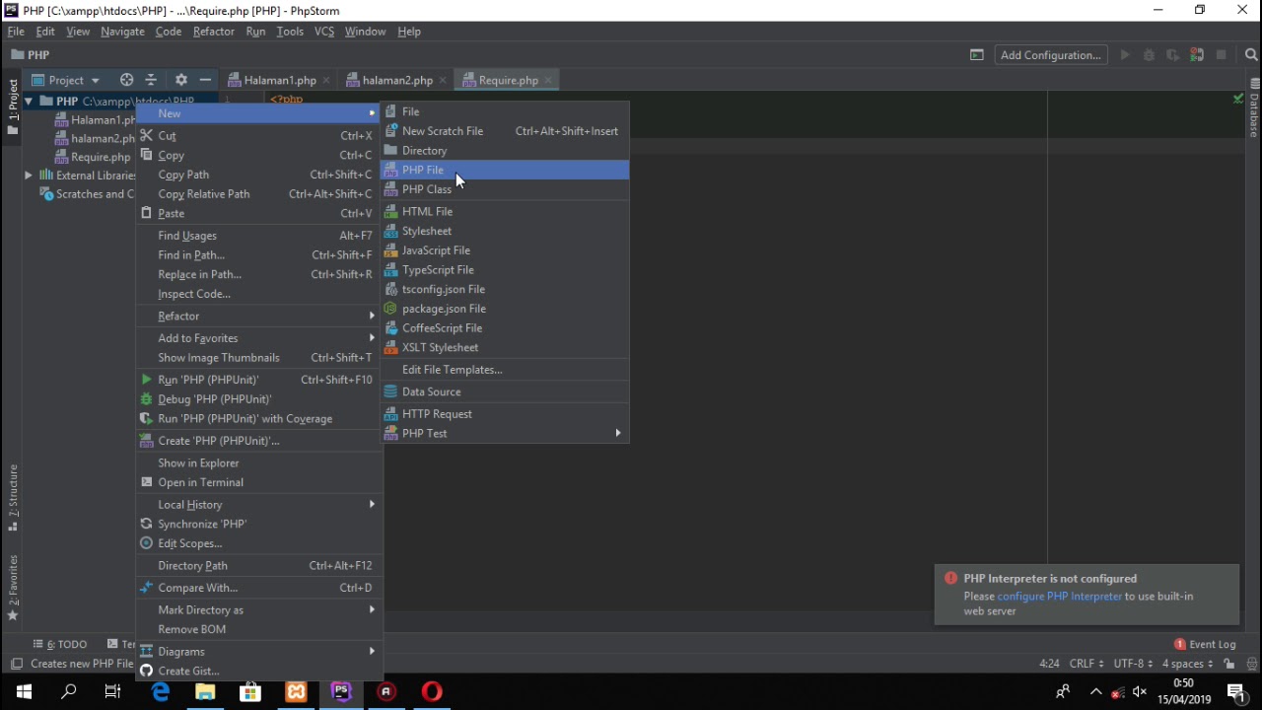Expand the Refactor submenu in context menu
Image resolution: width=1262 pixels, height=710 pixels.
pyautogui.click(x=259, y=316)
